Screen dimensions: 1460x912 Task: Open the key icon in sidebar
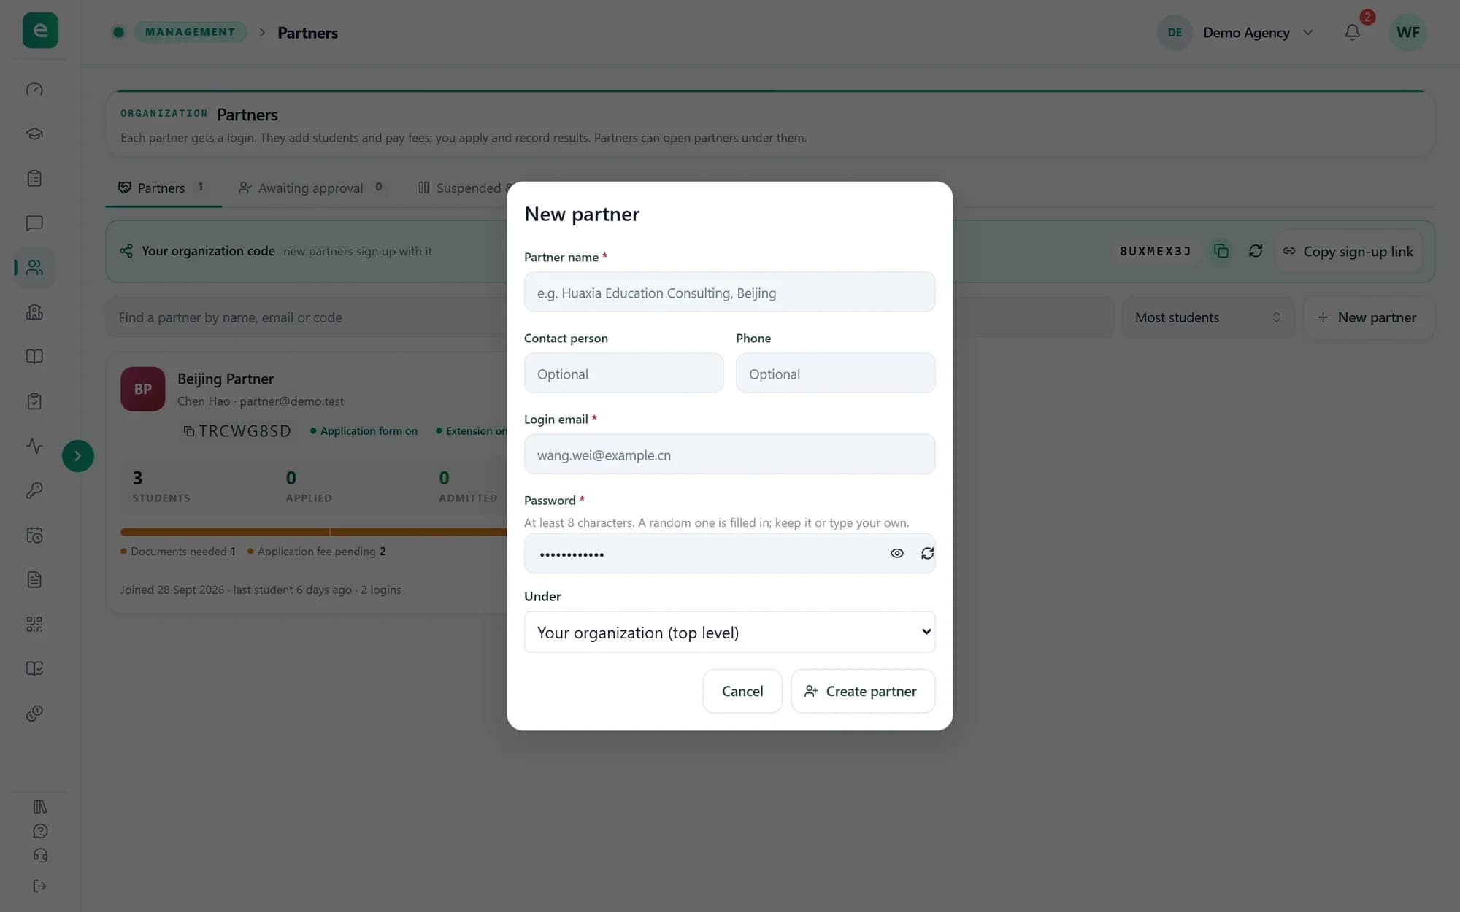[34, 490]
